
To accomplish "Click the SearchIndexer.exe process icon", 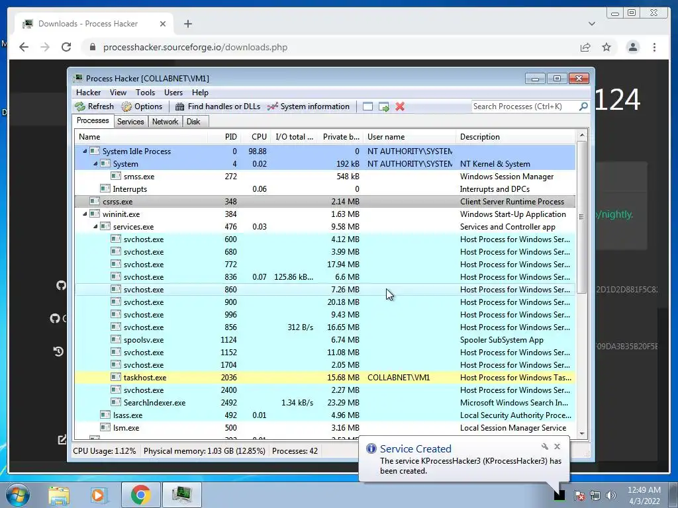I will click(x=115, y=402).
